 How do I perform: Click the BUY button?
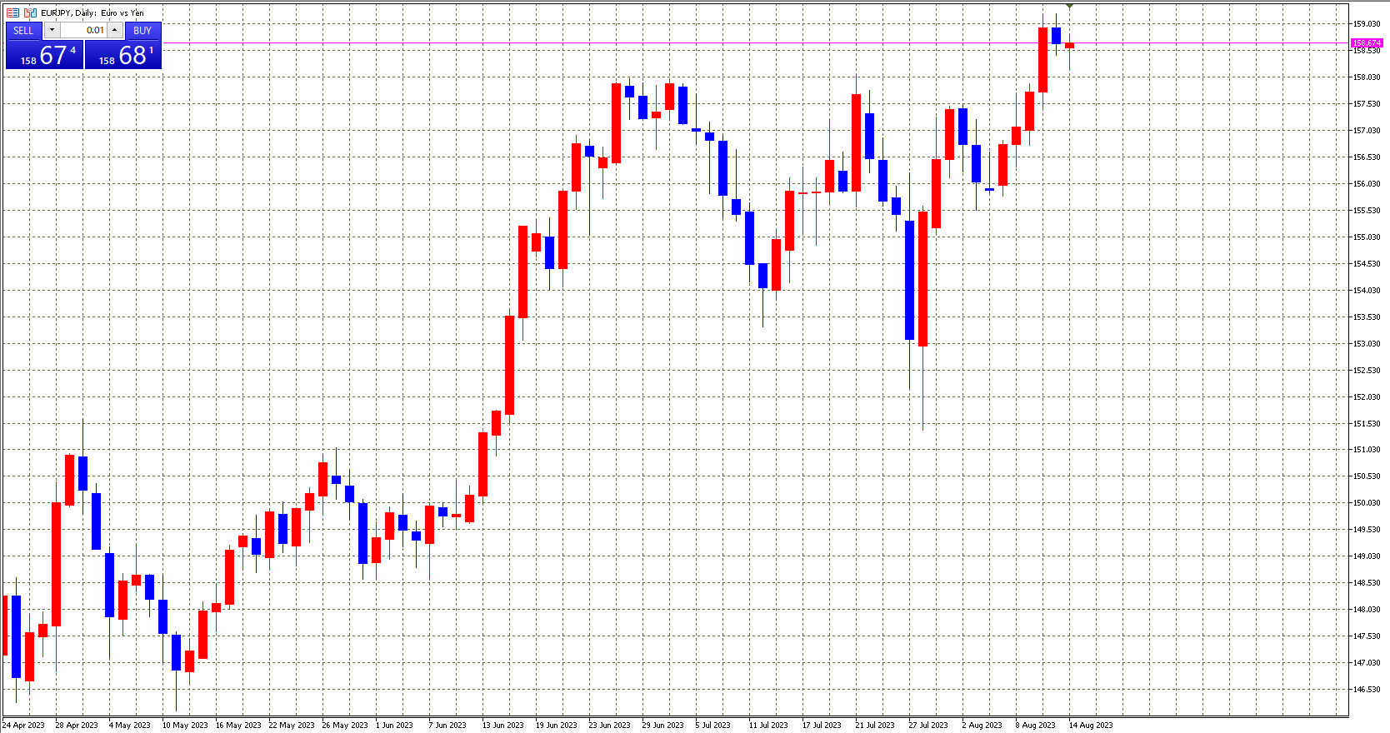142,31
